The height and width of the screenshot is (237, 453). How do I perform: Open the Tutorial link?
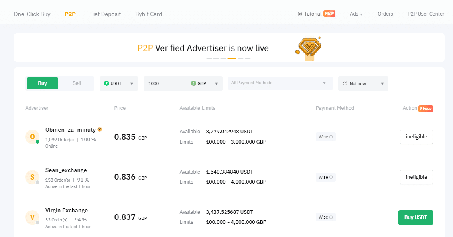tap(313, 14)
